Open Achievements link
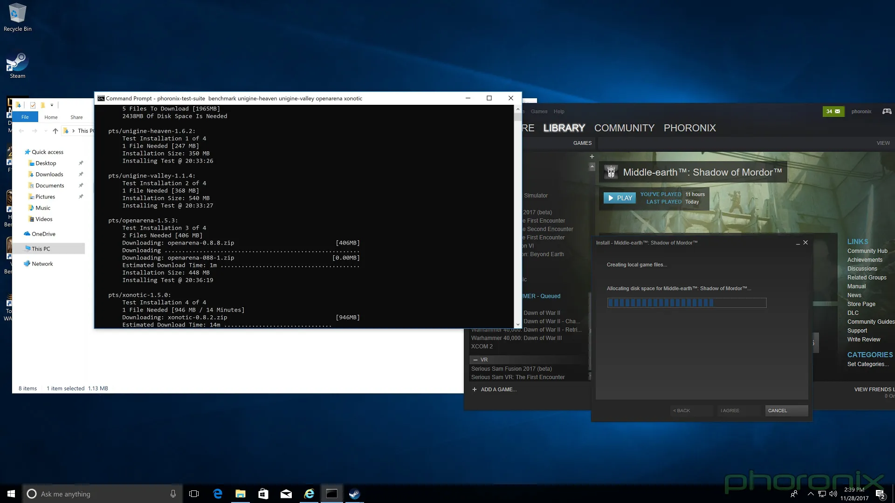The height and width of the screenshot is (503, 895). tap(865, 260)
